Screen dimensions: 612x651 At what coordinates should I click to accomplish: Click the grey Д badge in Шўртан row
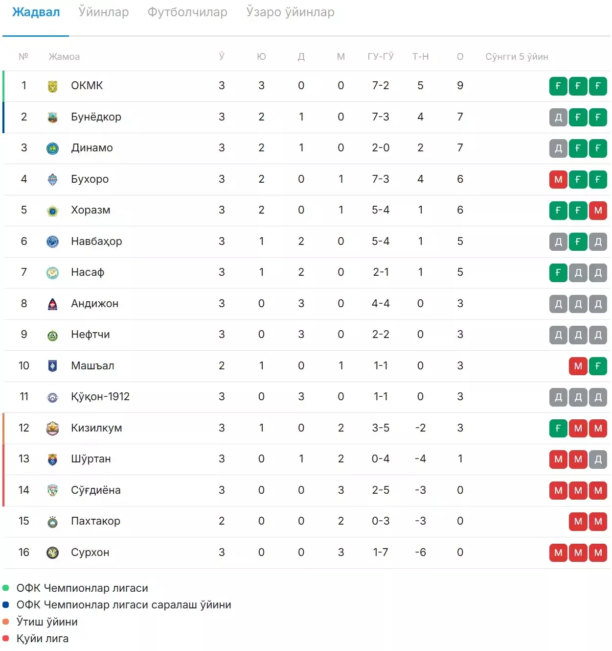(598, 459)
